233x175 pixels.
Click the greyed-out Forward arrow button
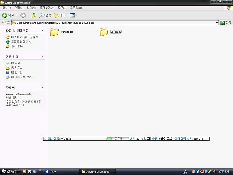tap(23, 15)
